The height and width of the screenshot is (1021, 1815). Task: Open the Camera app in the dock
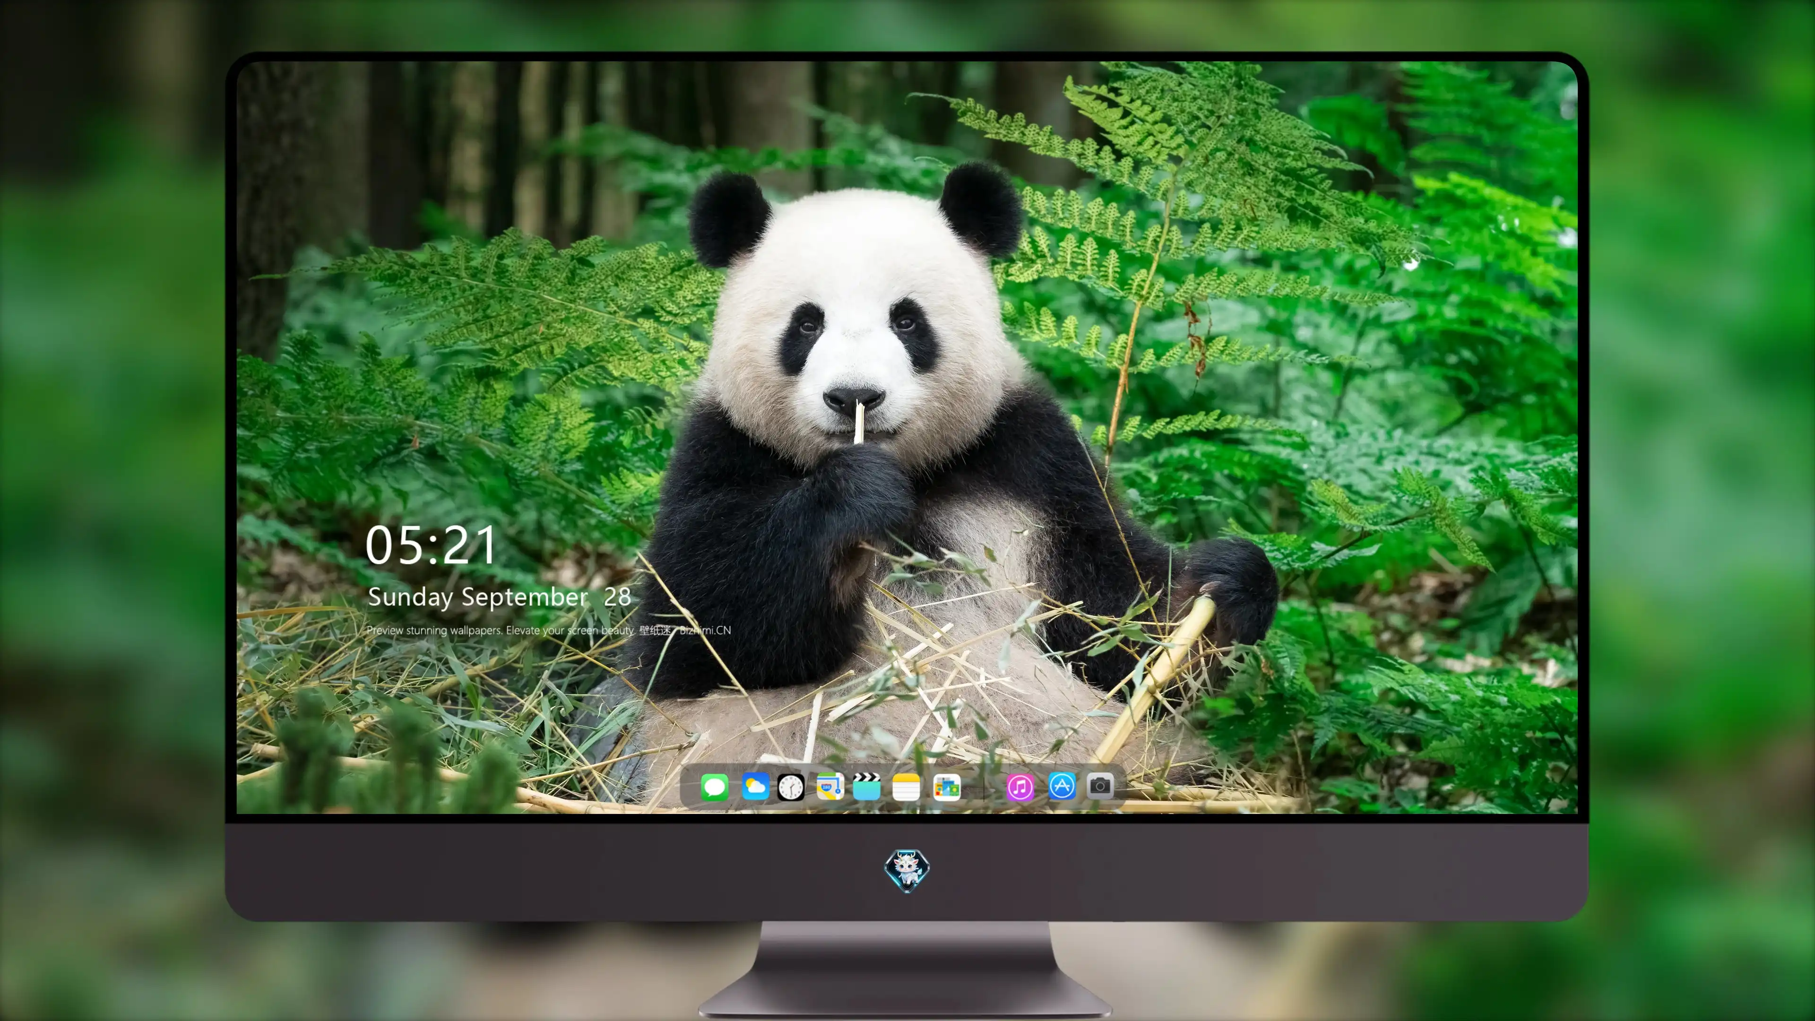(1100, 786)
